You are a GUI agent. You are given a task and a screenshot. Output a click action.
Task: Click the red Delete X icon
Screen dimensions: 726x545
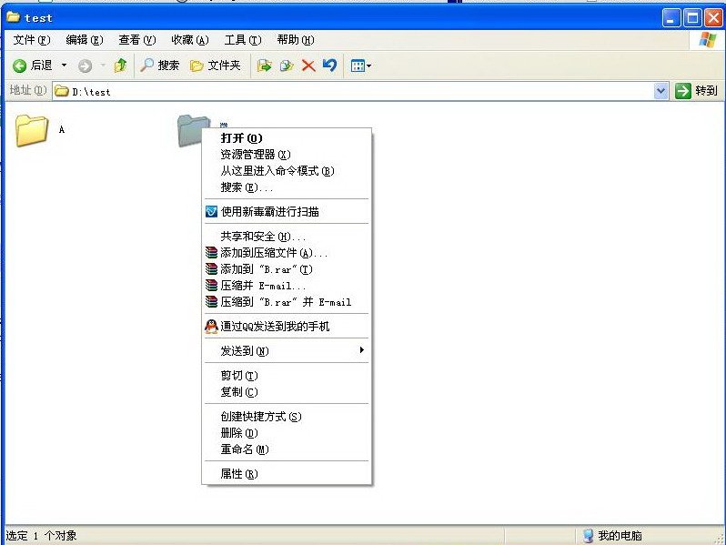click(x=308, y=66)
